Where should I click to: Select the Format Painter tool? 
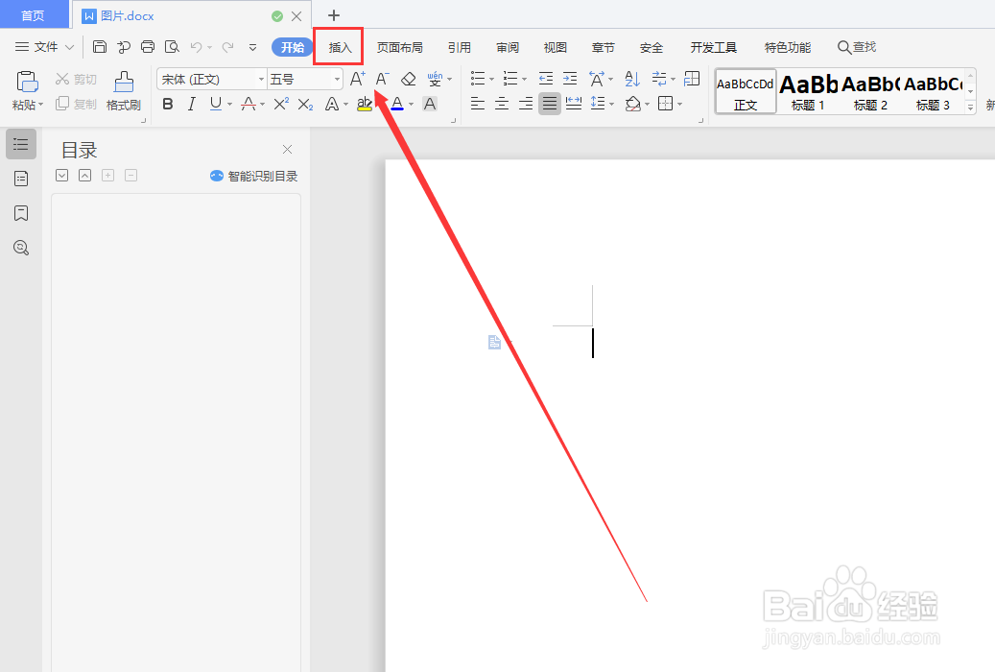pos(124,90)
